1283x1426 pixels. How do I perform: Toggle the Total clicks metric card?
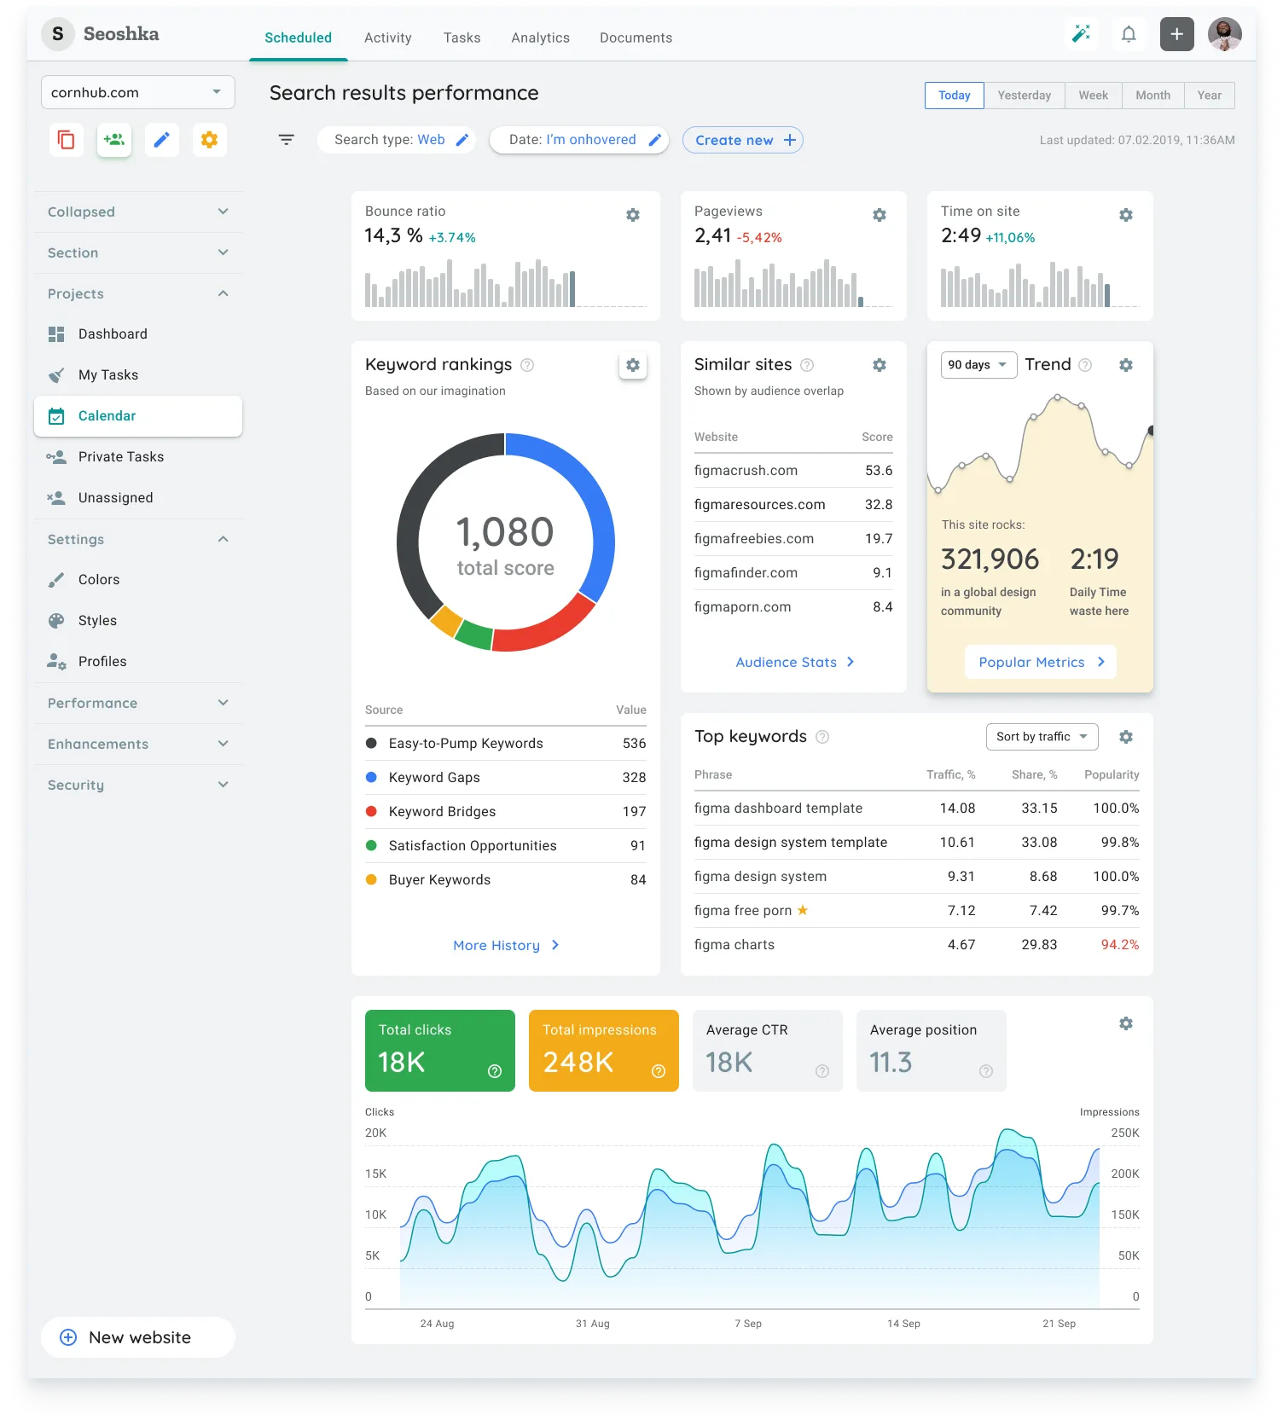click(x=439, y=1050)
